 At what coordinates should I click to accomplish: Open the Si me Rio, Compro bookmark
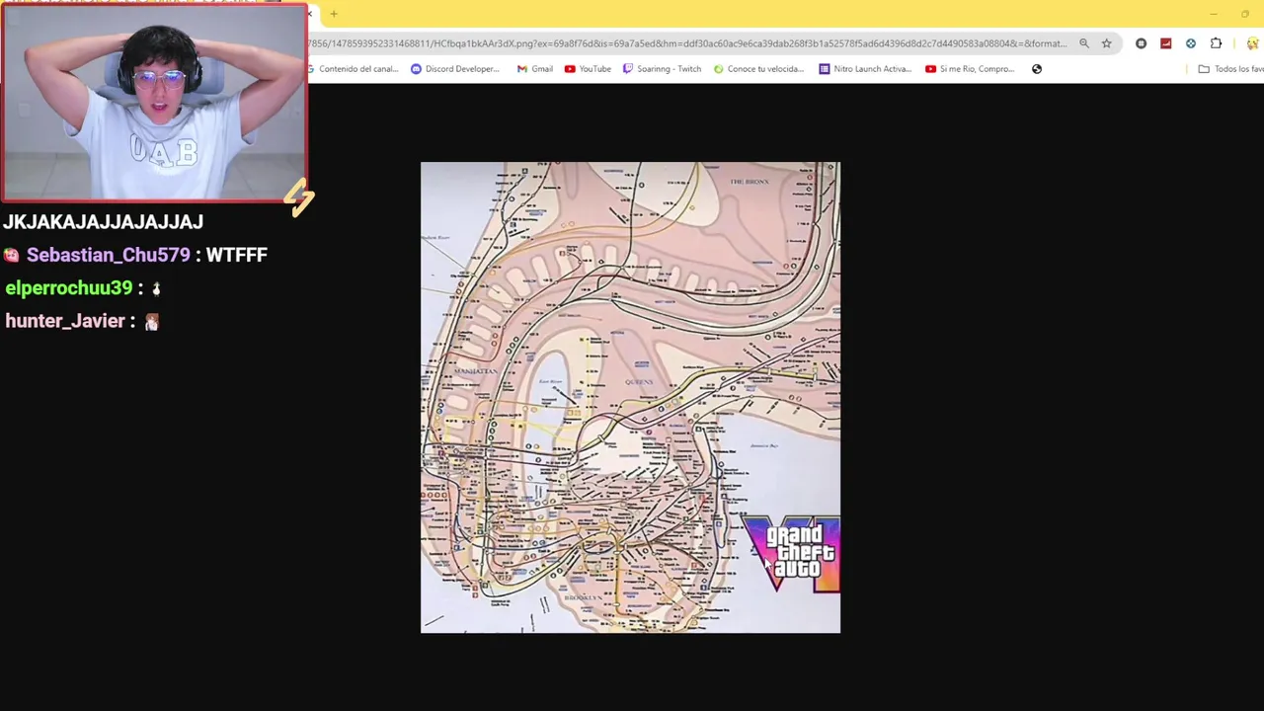pyautogui.click(x=970, y=69)
